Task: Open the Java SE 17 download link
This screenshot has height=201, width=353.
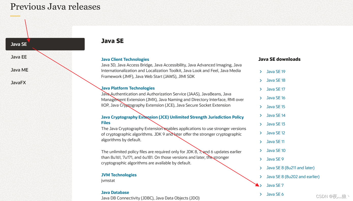Action: pyautogui.click(x=276, y=89)
